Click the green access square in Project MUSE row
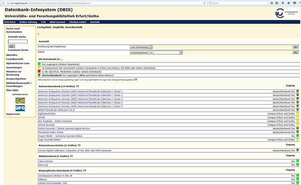Image resolution: width=301 pixels, height=185 pixels. (298, 136)
